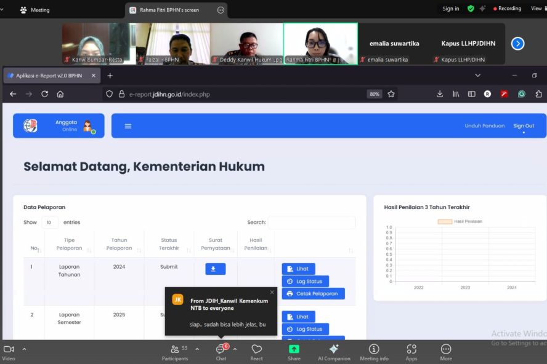The height and width of the screenshot is (364, 547).
Task: Expand the Participants options chevron
Action: 197,349
